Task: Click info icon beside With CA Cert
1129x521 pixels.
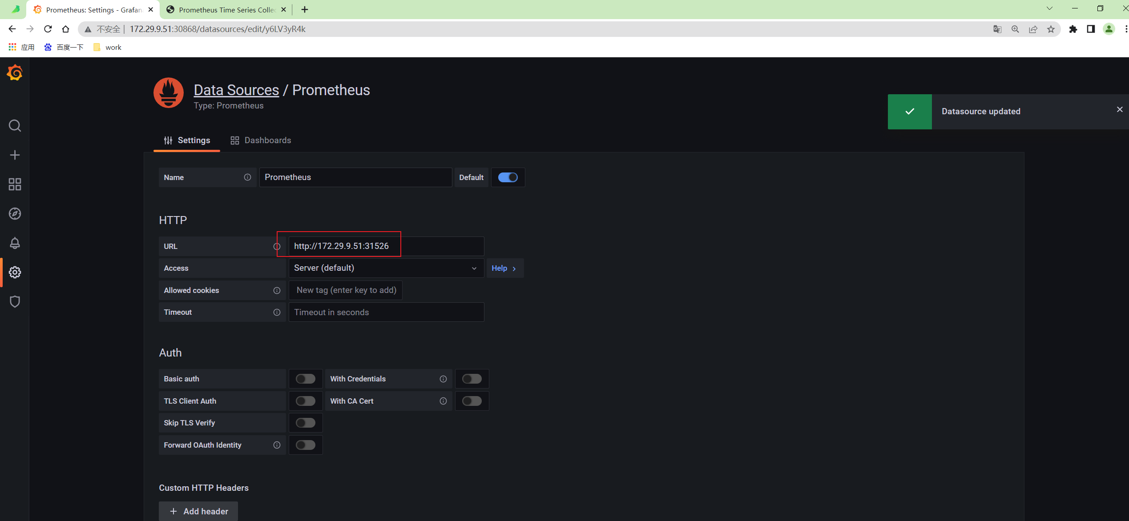Action: pos(443,401)
